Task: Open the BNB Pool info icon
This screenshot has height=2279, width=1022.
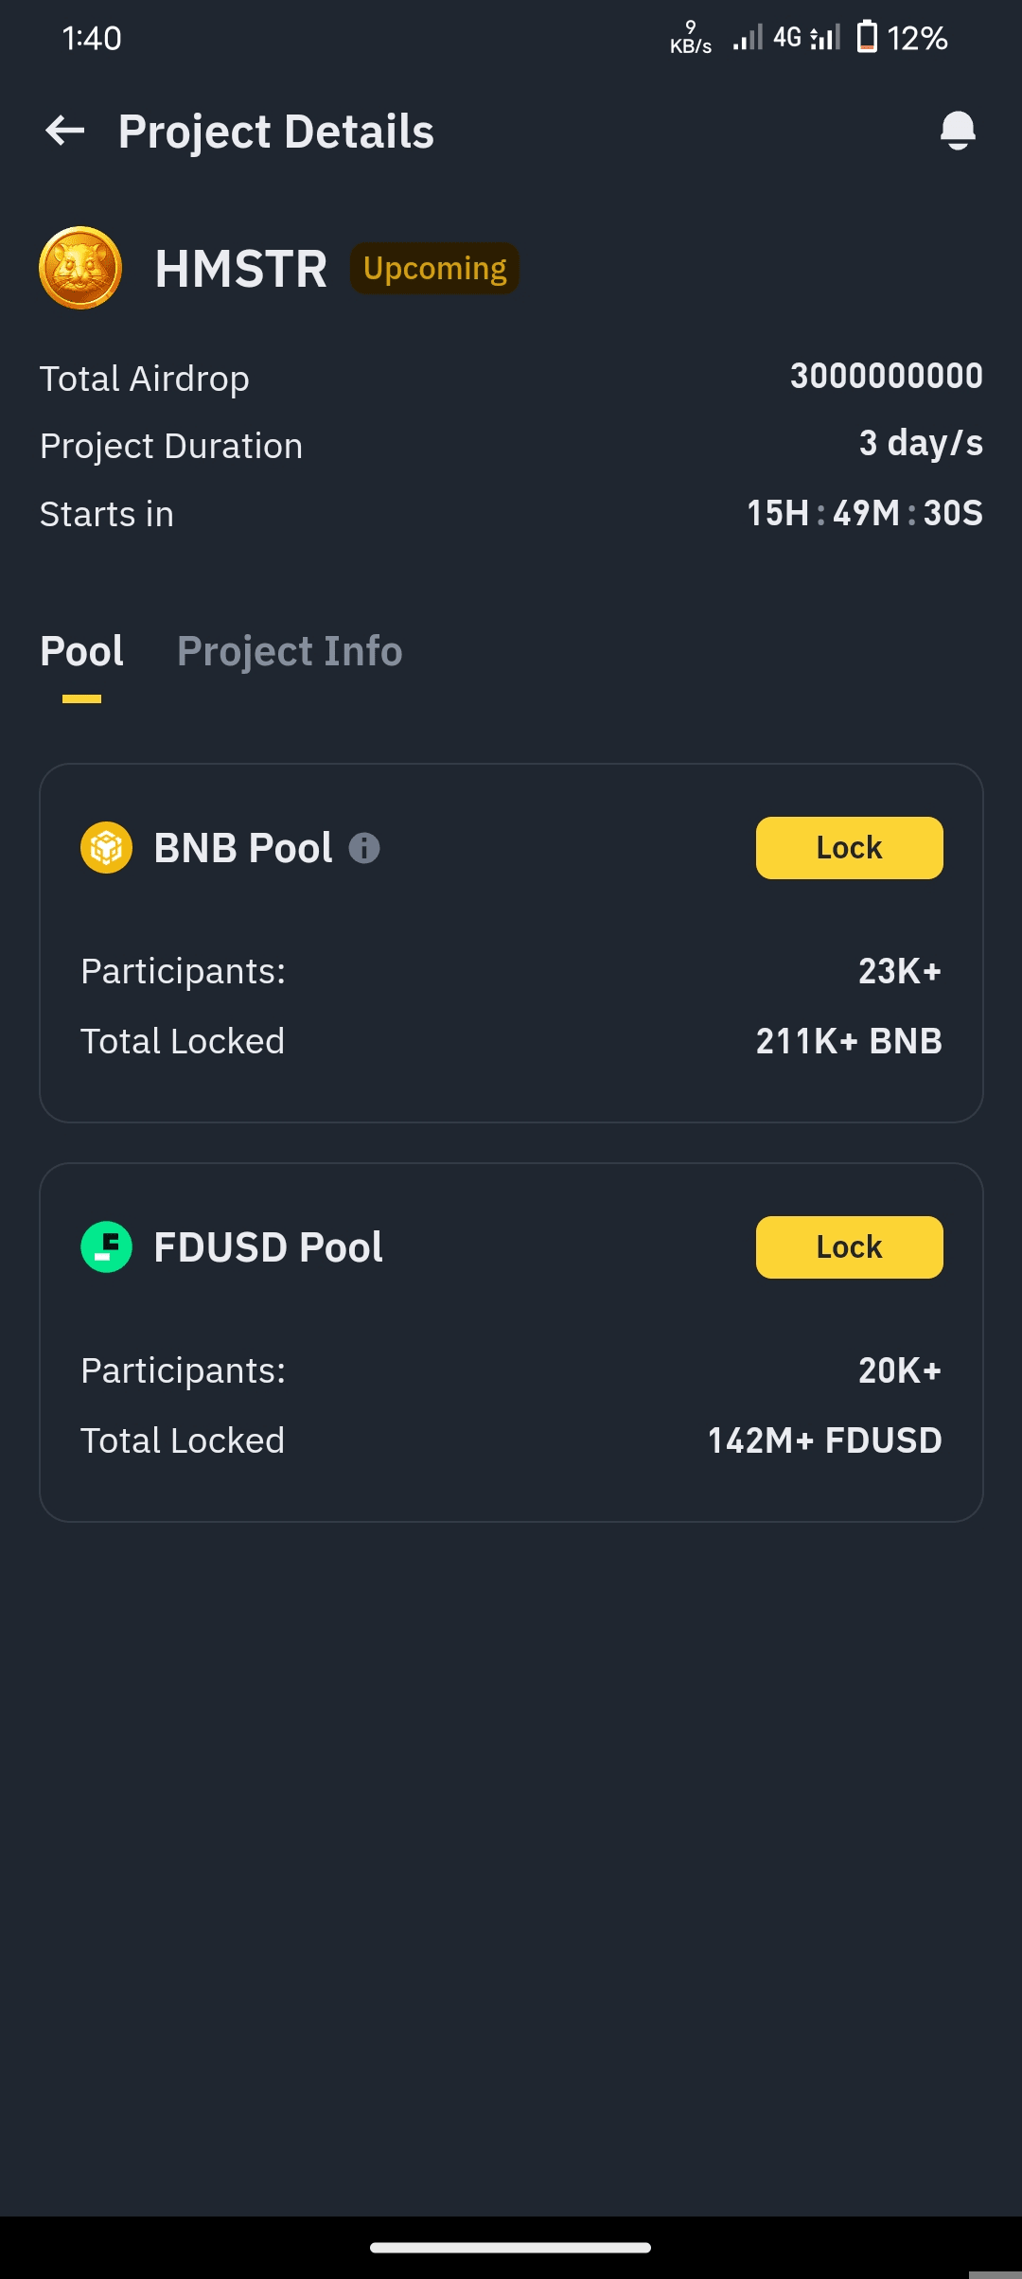Action: (364, 848)
